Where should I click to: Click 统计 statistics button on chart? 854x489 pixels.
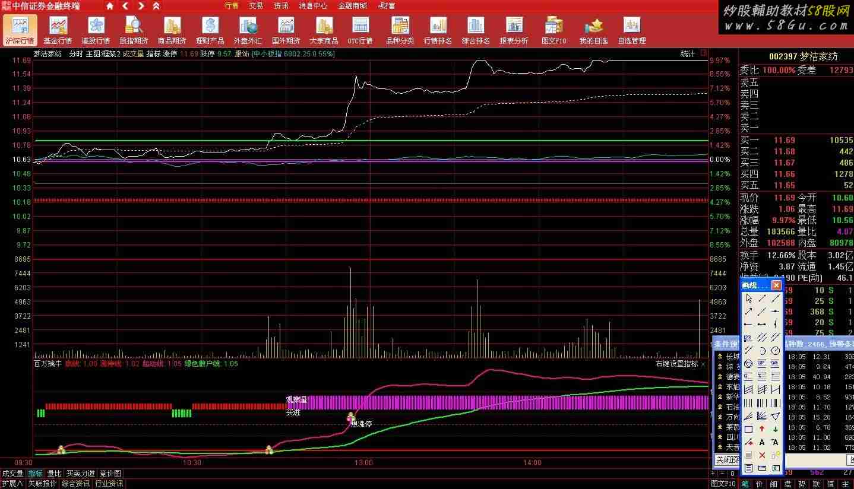click(688, 53)
